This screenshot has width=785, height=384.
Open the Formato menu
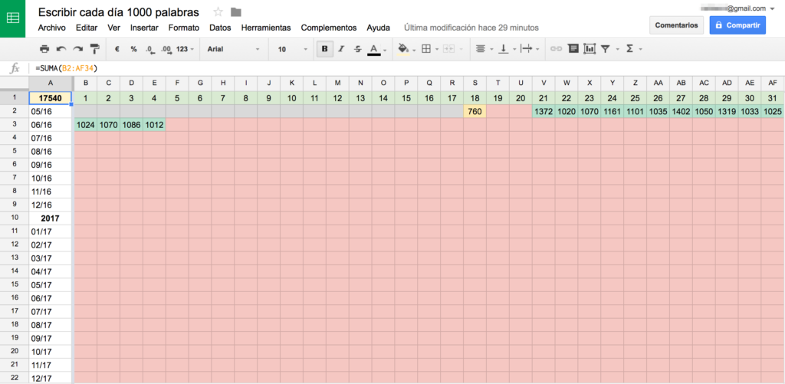[184, 28]
